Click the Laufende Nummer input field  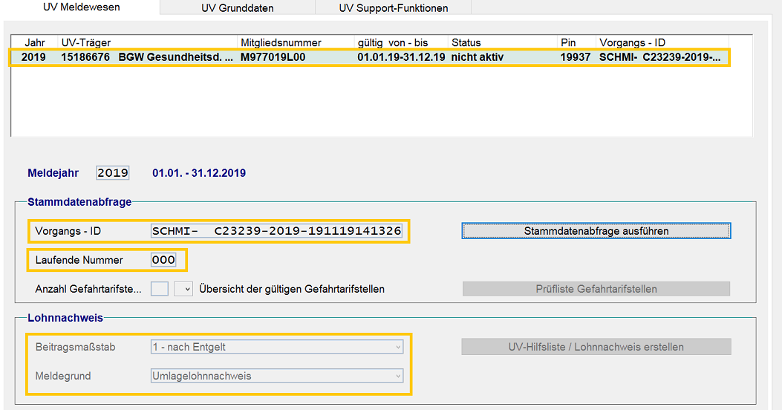pyautogui.click(x=163, y=260)
